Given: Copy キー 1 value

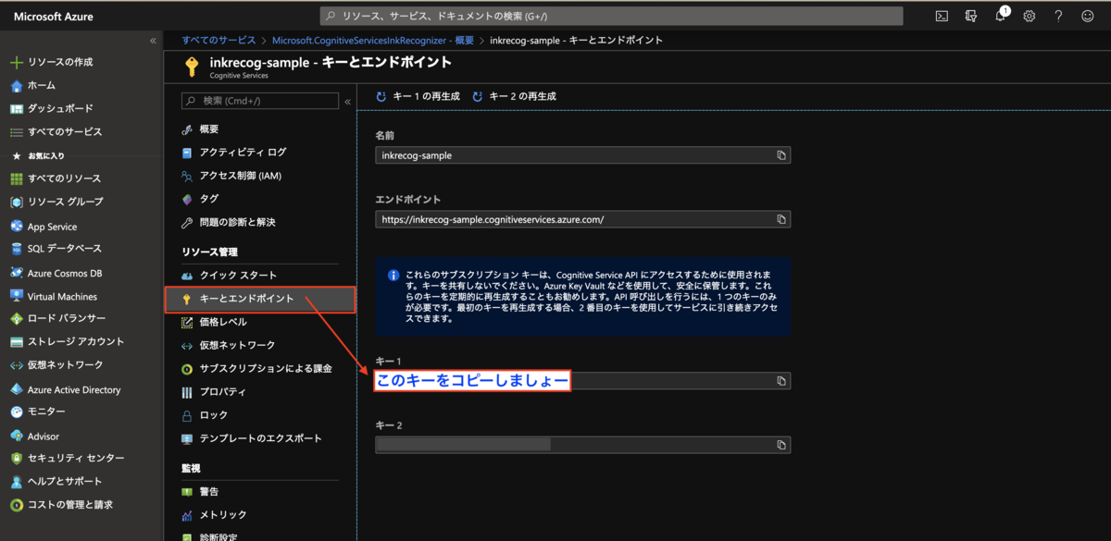Looking at the screenshot, I should coord(781,381).
